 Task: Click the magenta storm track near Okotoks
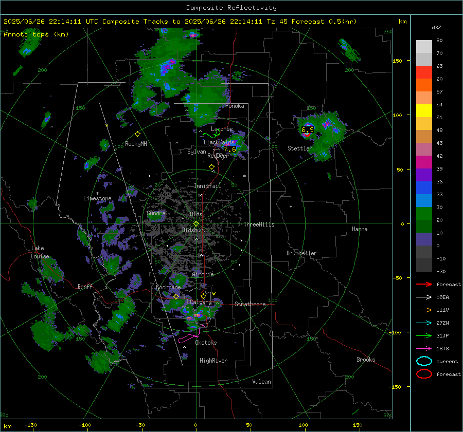click(x=192, y=335)
